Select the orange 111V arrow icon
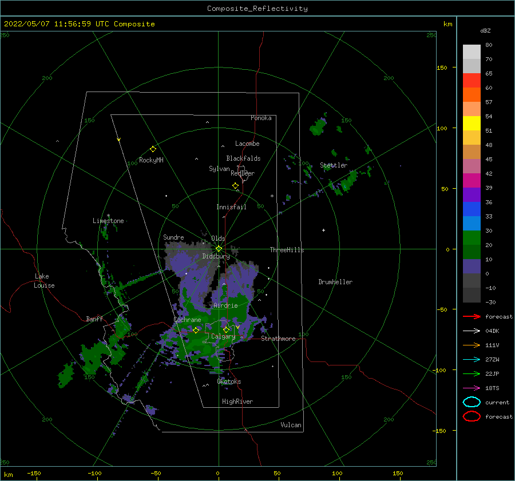 (x=472, y=345)
